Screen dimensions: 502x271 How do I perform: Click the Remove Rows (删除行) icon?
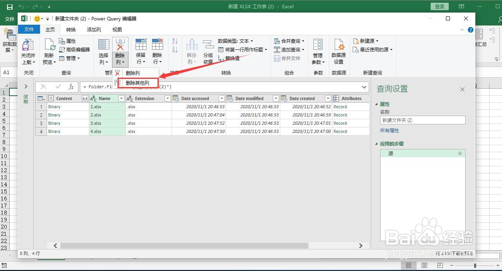(157, 44)
